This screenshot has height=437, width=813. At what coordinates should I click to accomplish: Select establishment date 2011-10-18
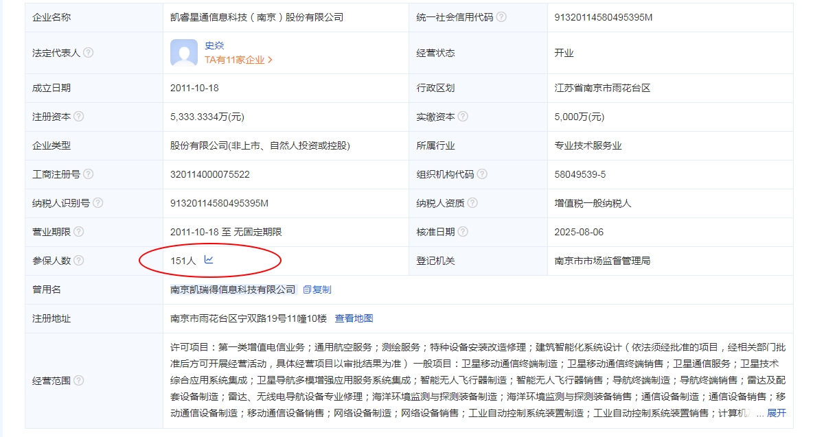[x=194, y=88]
